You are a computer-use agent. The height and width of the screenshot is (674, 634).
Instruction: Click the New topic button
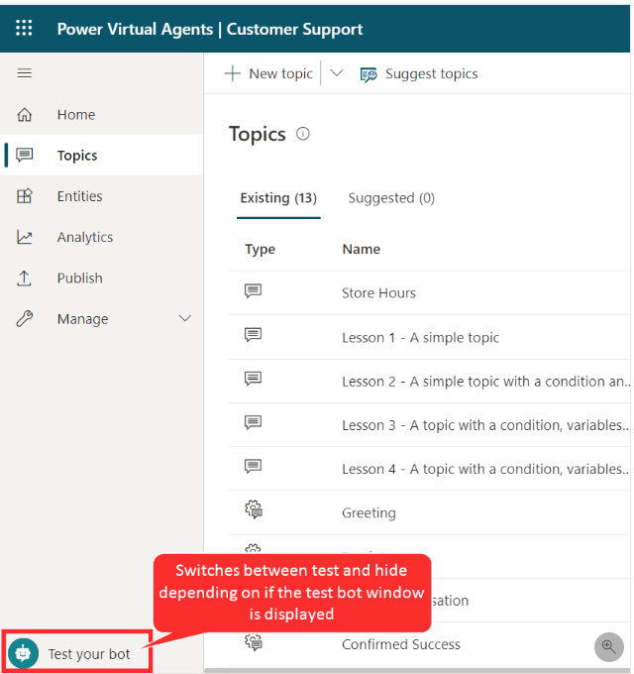coord(268,73)
